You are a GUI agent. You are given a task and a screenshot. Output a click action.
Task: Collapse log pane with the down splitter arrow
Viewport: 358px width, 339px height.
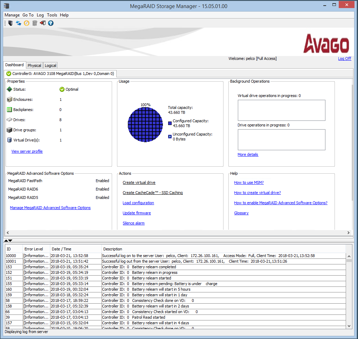coord(11,241)
